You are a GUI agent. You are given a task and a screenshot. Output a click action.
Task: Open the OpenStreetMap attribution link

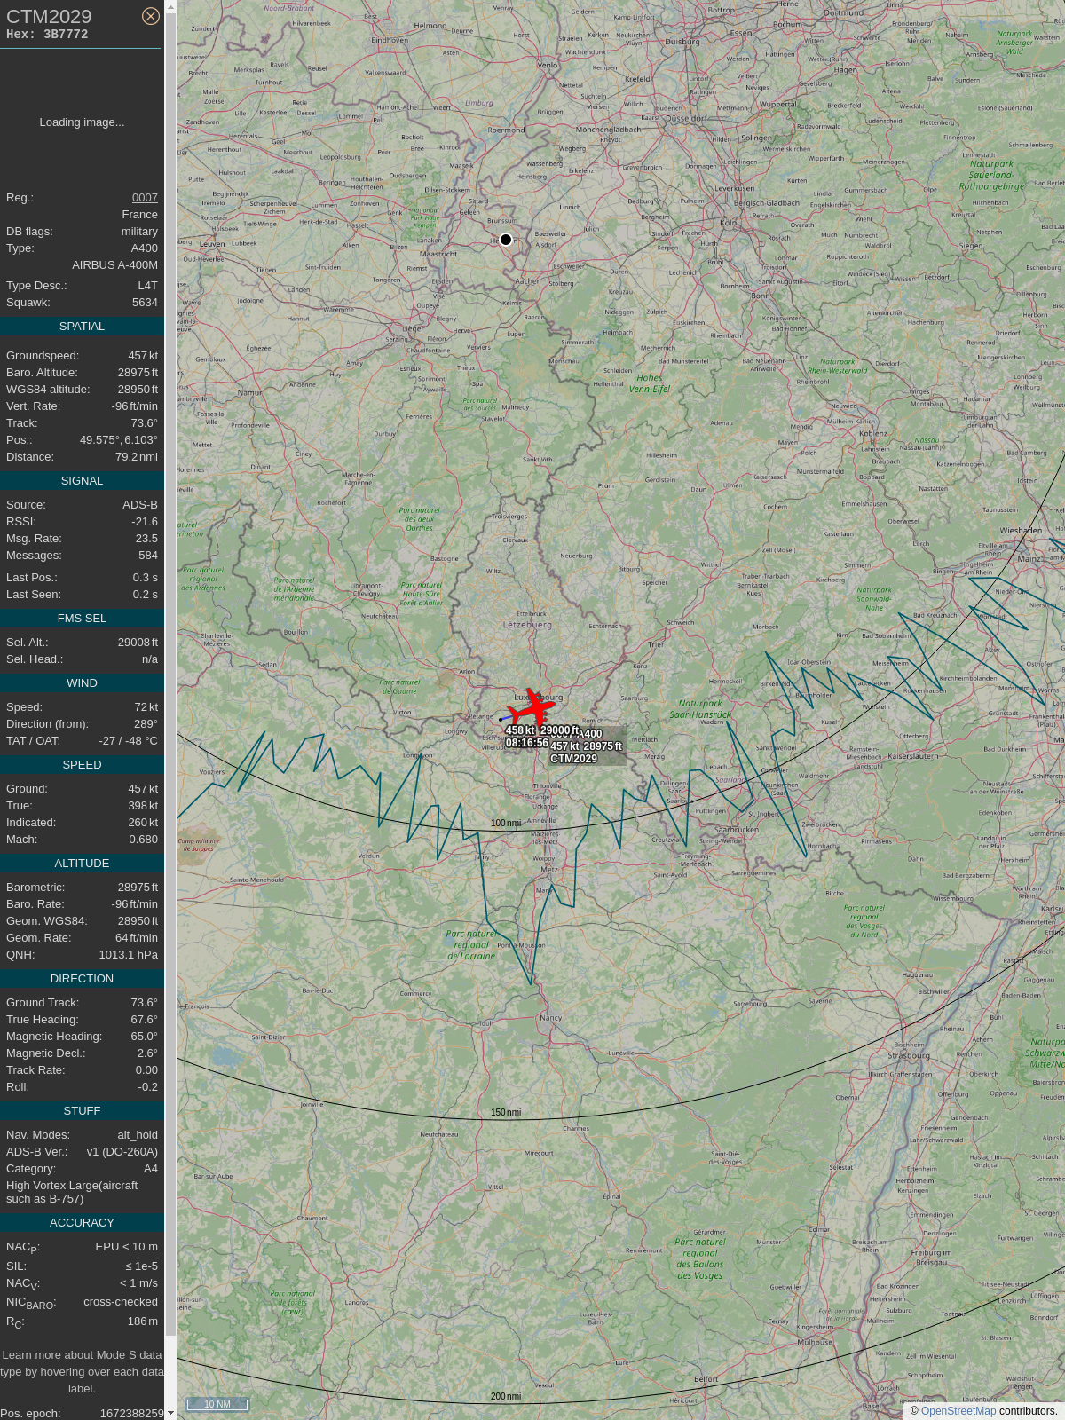(958, 1411)
